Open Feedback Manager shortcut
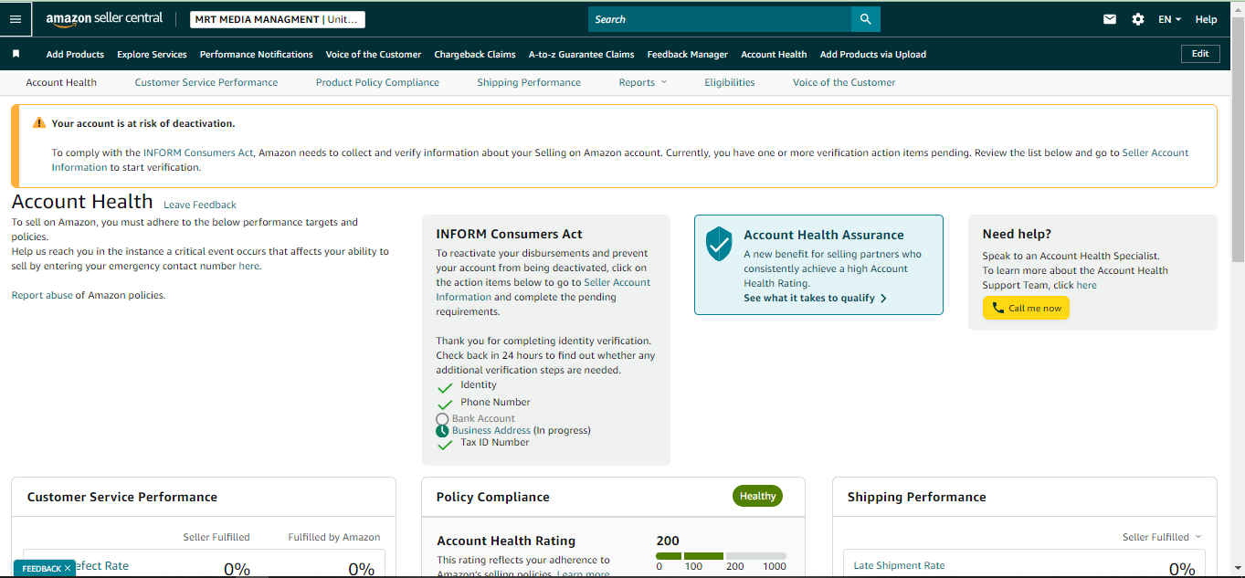The height and width of the screenshot is (578, 1245). tap(688, 54)
